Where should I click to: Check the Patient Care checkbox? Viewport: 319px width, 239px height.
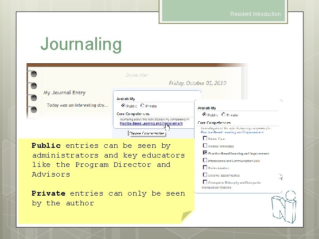[205, 138]
